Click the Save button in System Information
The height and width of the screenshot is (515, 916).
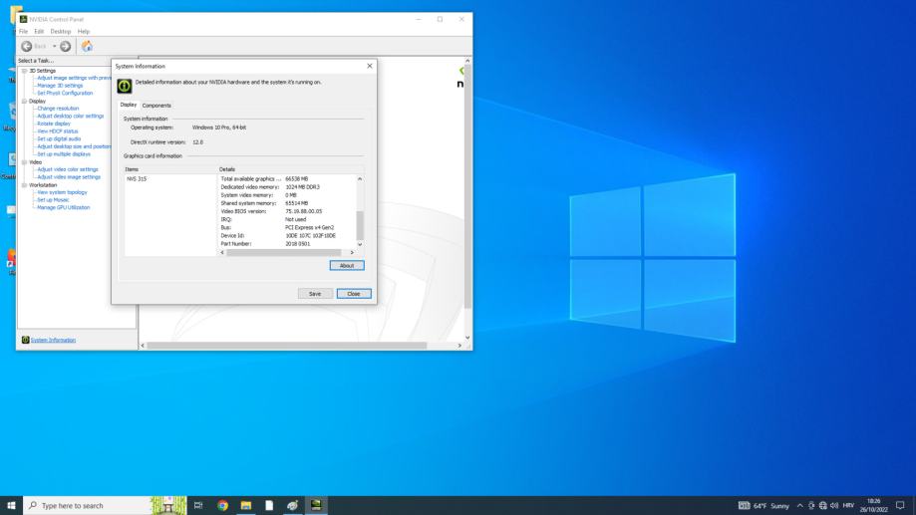point(314,294)
